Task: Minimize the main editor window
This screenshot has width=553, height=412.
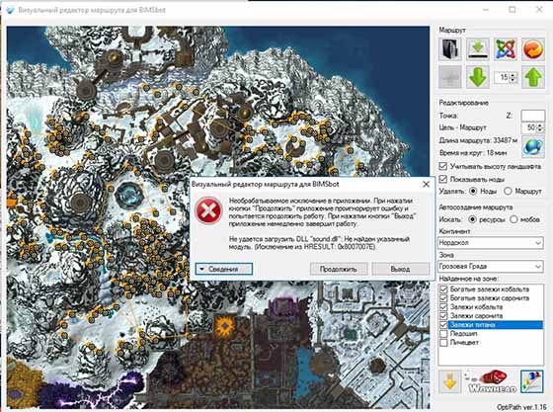Action: tap(486, 10)
